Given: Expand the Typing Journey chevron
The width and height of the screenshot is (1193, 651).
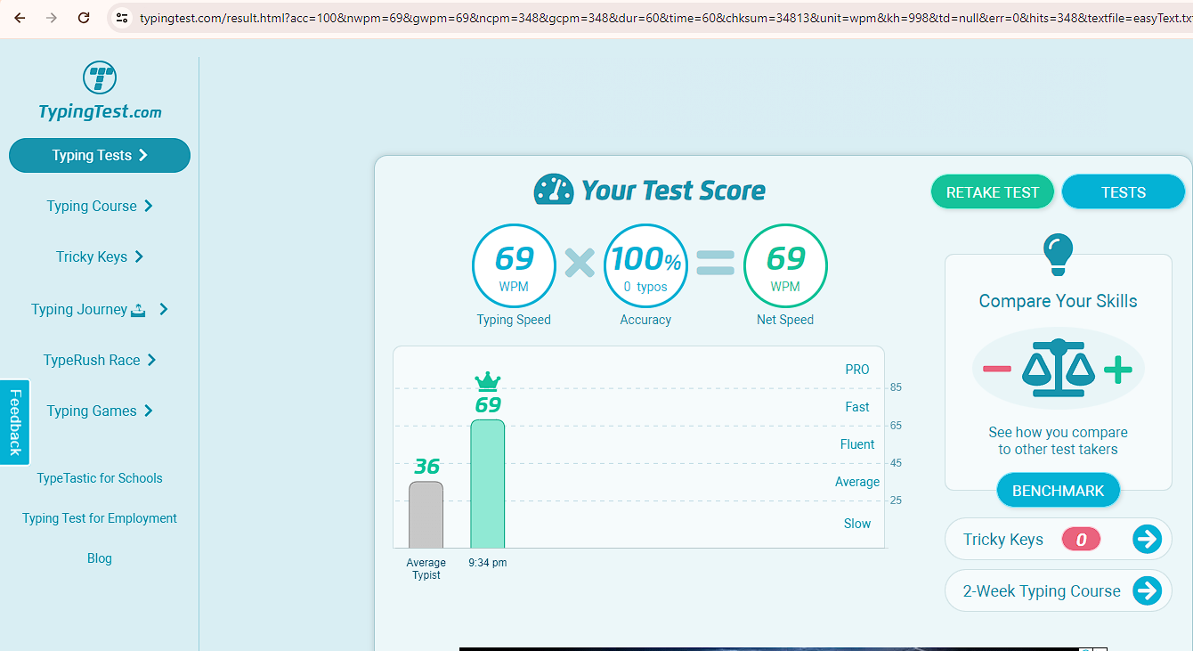Looking at the screenshot, I should 164,309.
